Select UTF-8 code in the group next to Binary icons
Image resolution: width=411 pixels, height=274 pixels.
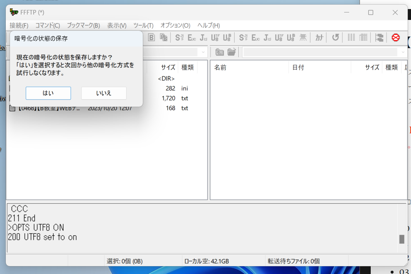click(x=215, y=37)
